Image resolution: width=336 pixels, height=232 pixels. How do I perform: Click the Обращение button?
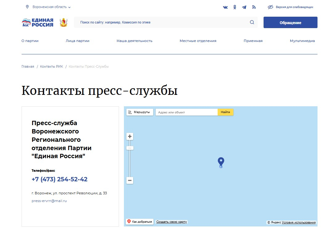point(290,22)
